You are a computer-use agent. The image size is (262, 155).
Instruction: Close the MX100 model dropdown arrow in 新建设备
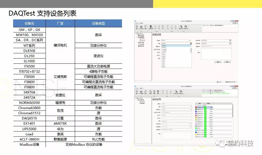click(191, 43)
